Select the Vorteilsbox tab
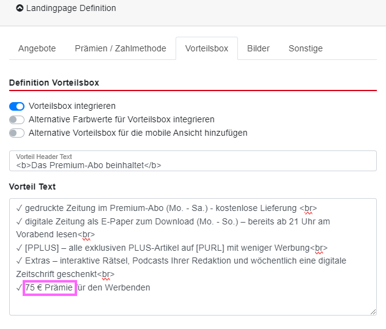The image size is (386, 329). pos(207,48)
